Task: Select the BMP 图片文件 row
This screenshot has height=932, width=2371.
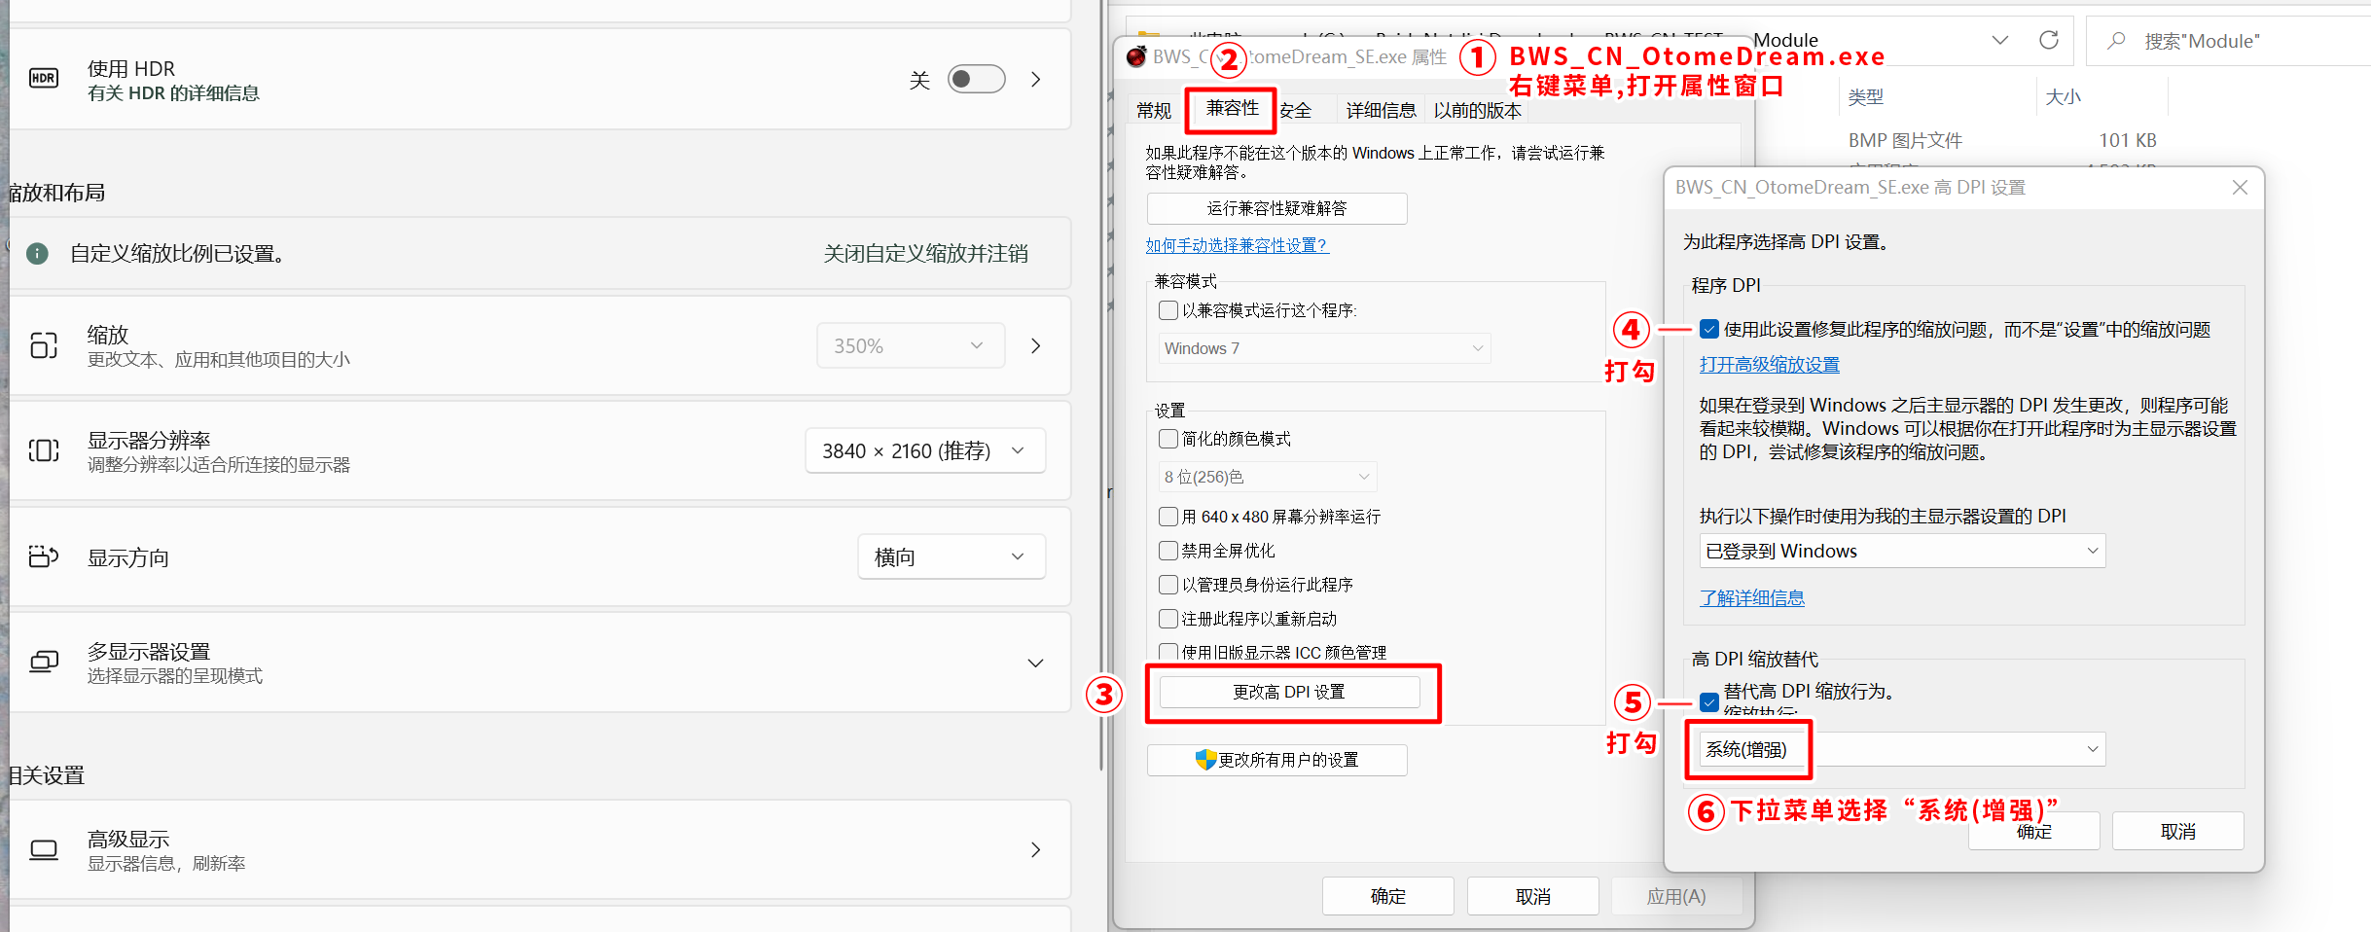Action: coord(1905,140)
